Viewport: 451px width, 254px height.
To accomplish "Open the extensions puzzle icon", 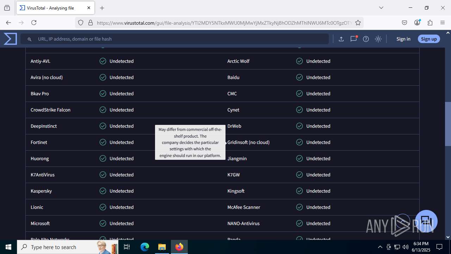I will point(430,23).
